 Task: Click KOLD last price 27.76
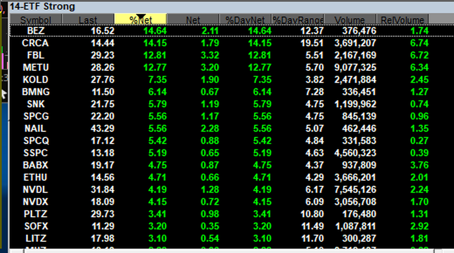pos(103,79)
